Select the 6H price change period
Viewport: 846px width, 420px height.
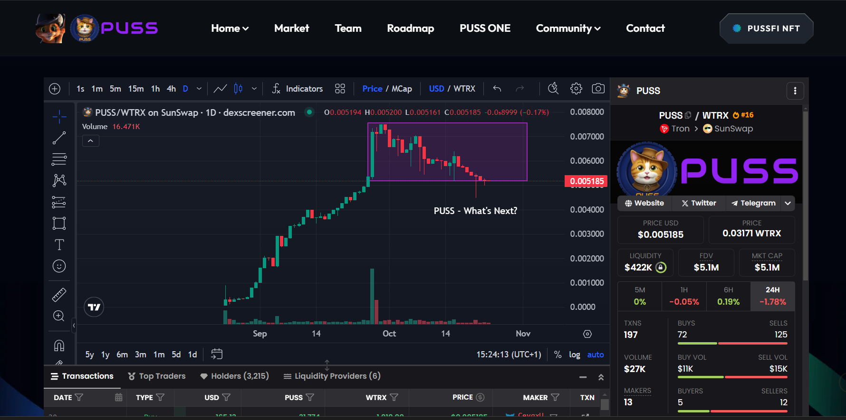click(729, 296)
